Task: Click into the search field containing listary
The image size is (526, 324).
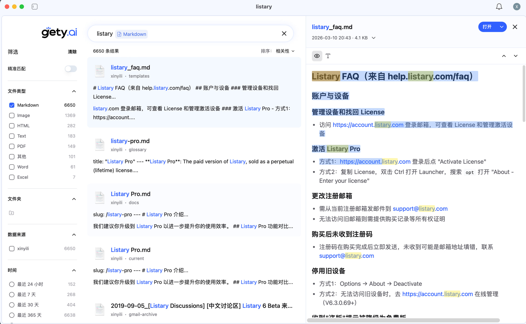Action: coord(190,34)
